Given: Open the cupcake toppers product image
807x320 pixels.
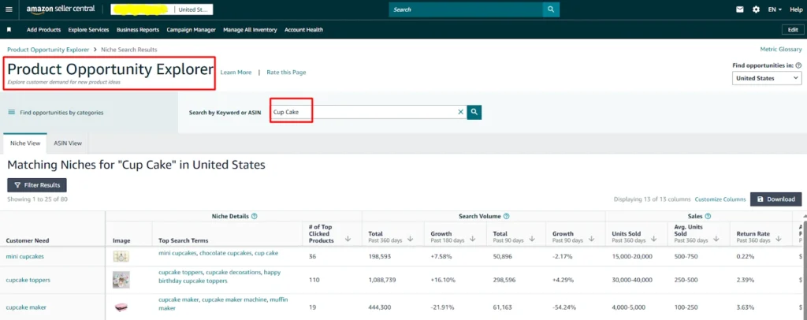Looking at the screenshot, I should tap(121, 280).
